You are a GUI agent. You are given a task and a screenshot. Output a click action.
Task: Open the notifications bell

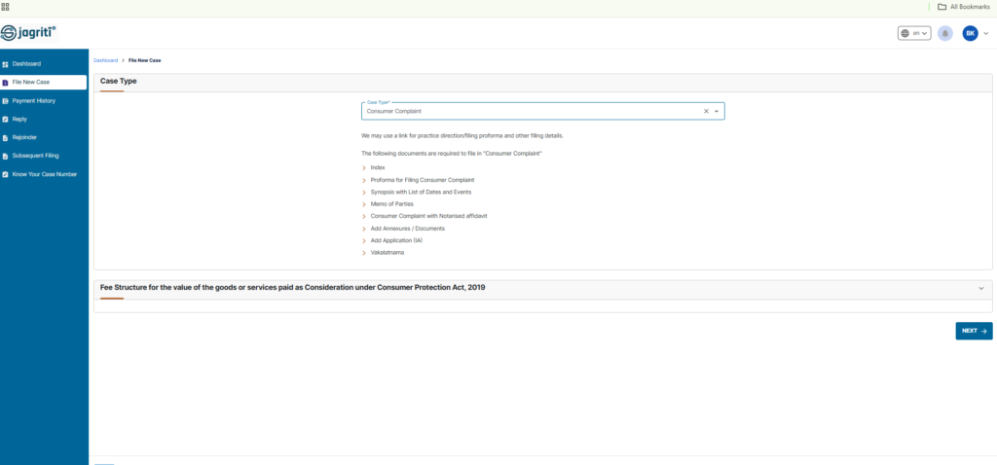[944, 34]
